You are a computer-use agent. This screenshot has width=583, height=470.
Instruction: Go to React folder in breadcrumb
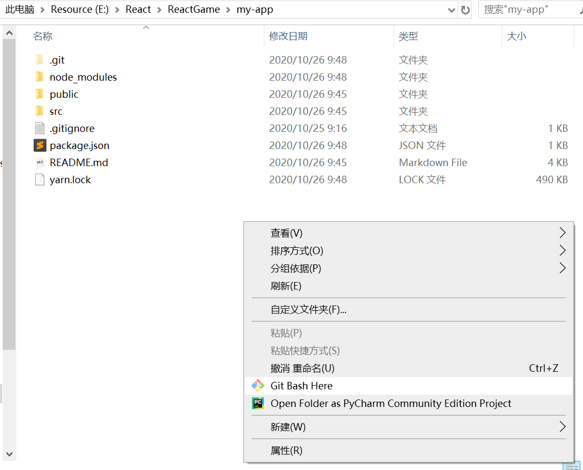pos(138,9)
